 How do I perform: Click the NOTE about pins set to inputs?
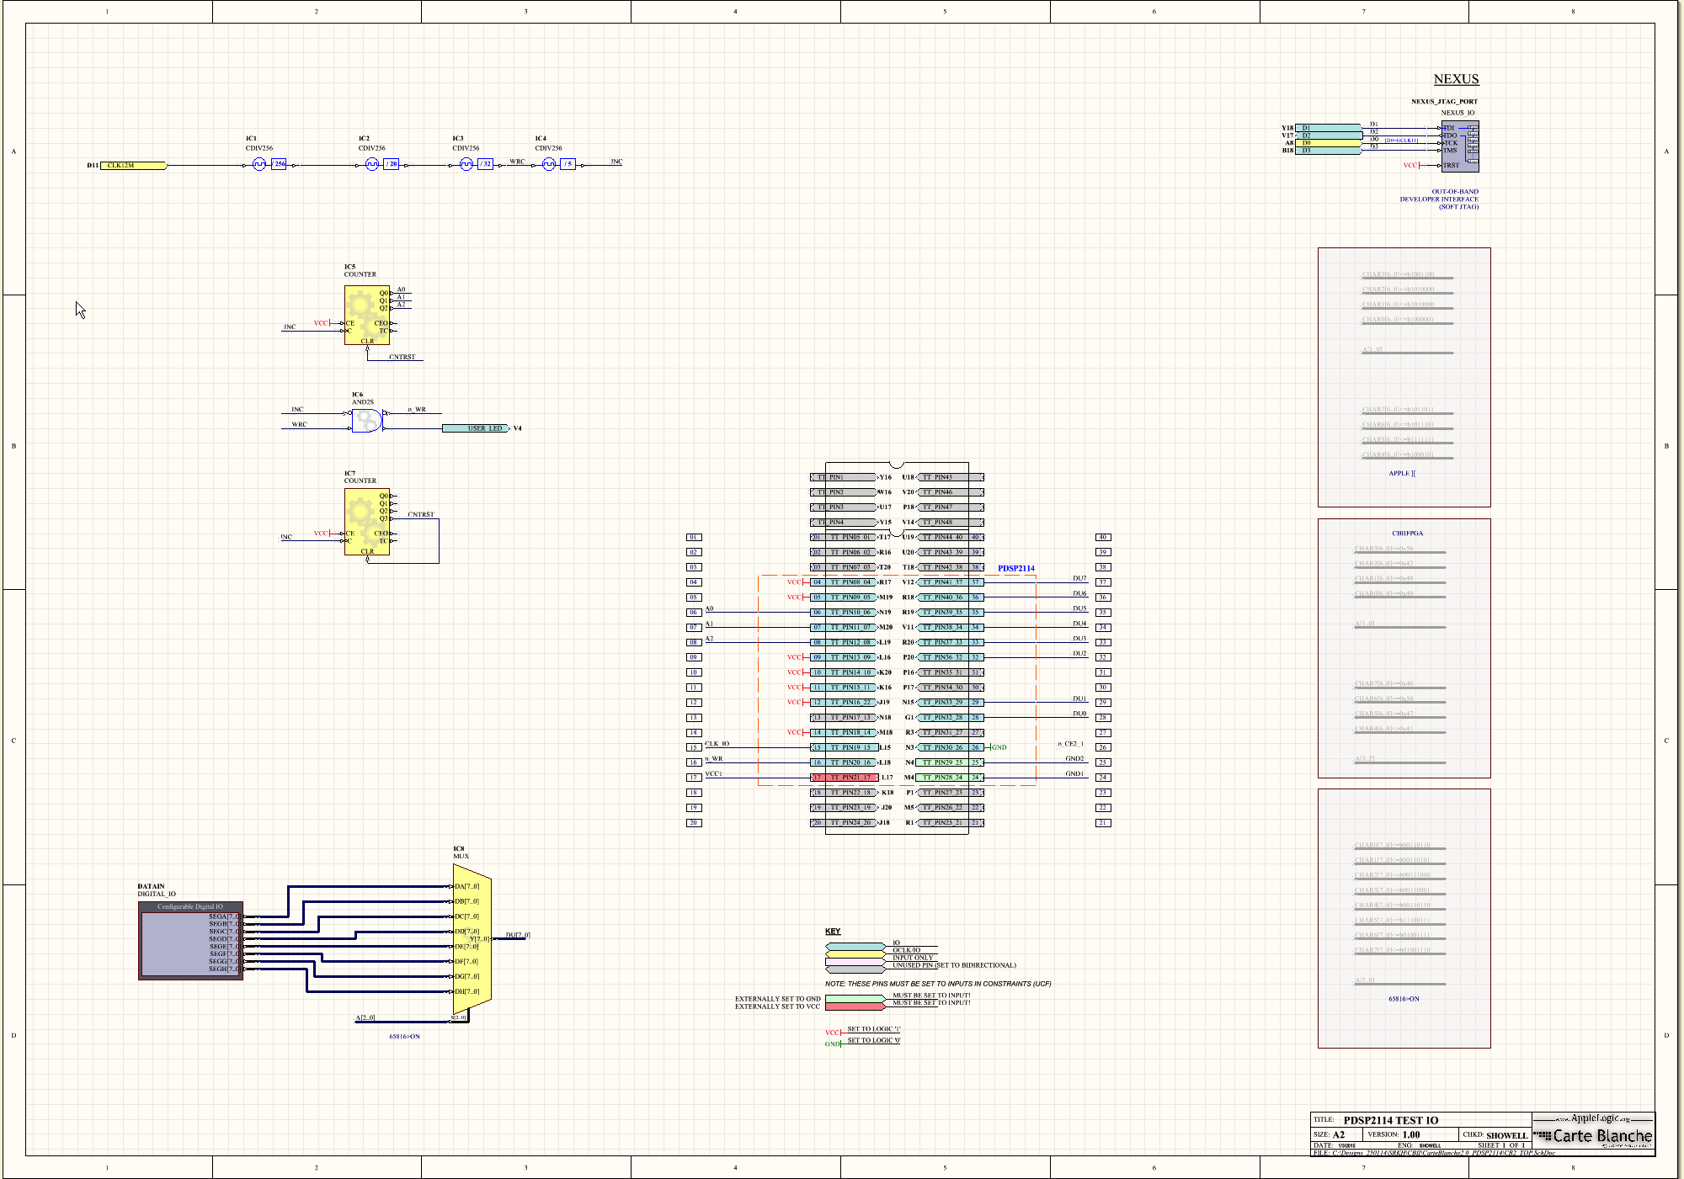click(x=938, y=984)
